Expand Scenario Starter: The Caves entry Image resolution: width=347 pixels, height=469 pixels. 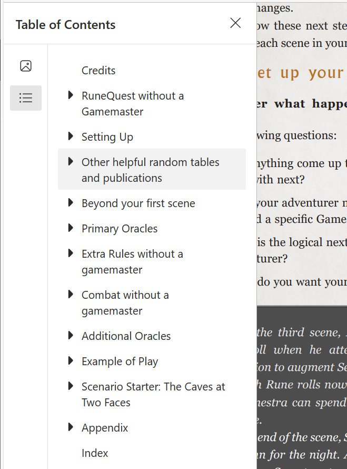71,386
